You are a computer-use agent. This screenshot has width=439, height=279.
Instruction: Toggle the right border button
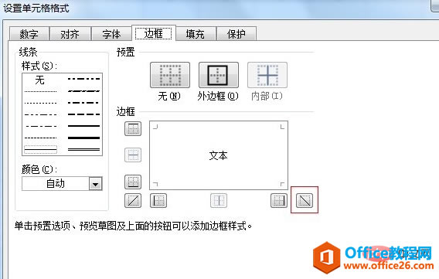click(x=279, y=201)
